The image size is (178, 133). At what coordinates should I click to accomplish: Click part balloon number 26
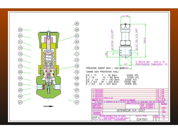(x=20, y=90)
